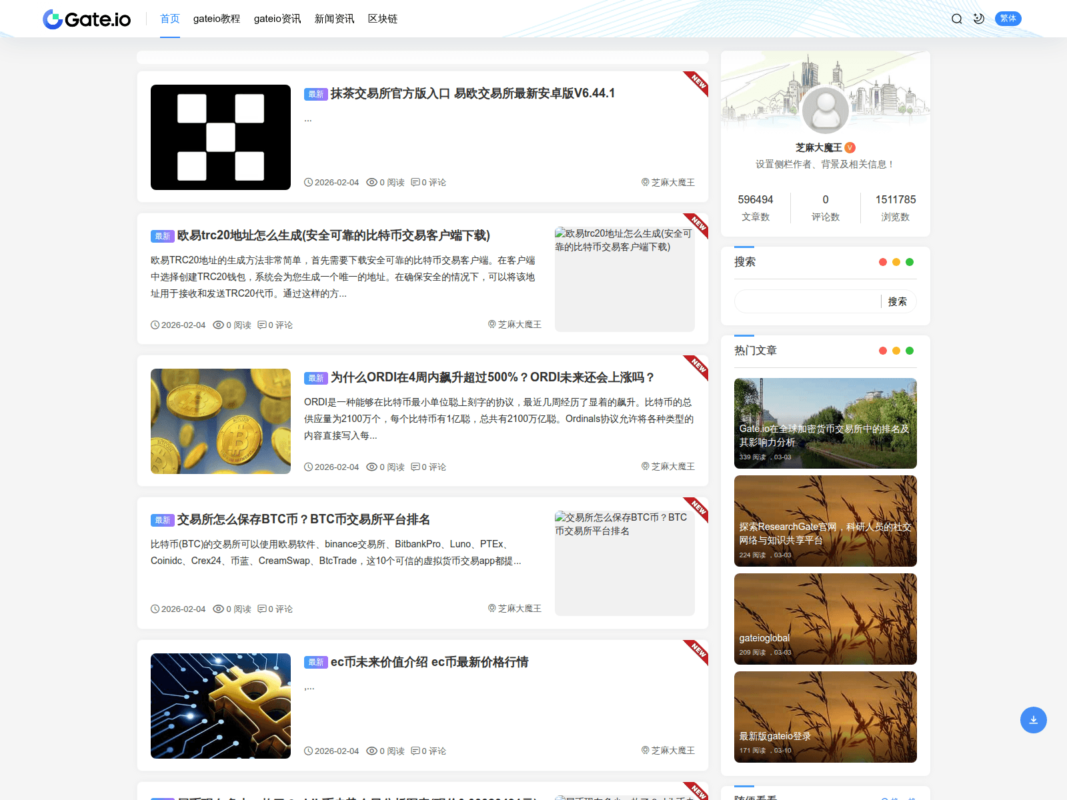Switch to the gateio教程 tab
The image size is (1067, 800).
tap(216, 19)
